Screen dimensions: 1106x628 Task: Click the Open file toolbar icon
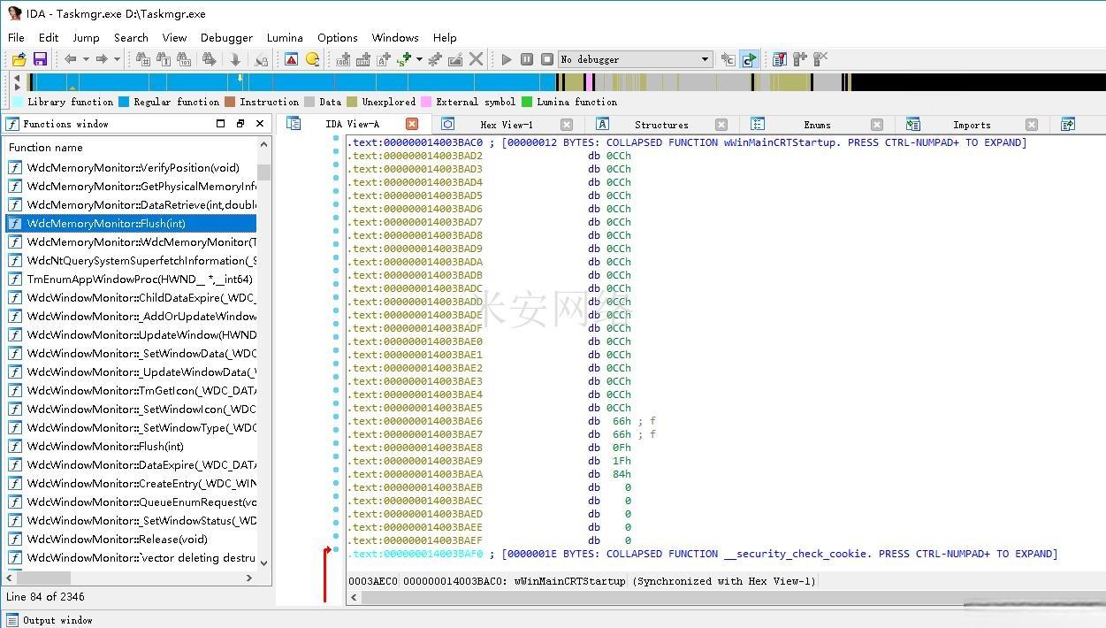coord(19,59)
